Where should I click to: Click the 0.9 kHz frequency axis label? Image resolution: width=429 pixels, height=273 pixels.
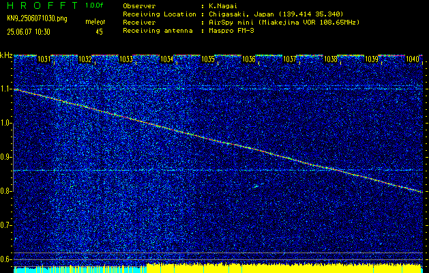click(5, 157)
